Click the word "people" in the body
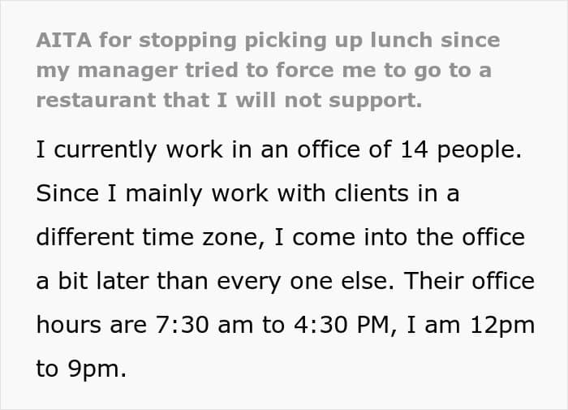 click(x=480, y=150)
